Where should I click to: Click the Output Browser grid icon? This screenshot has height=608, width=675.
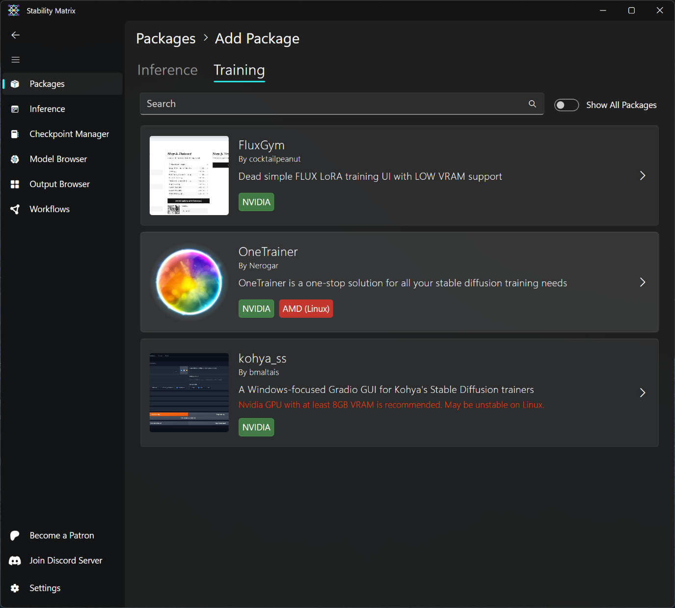15,184
